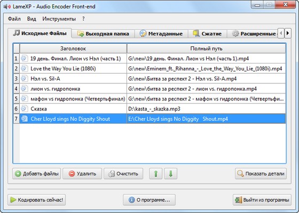The image size is (299, 213).
Task: Select title 'Love the Way You Lie (1080i)'
Action: pyautogui.click(x=63, y=69)
